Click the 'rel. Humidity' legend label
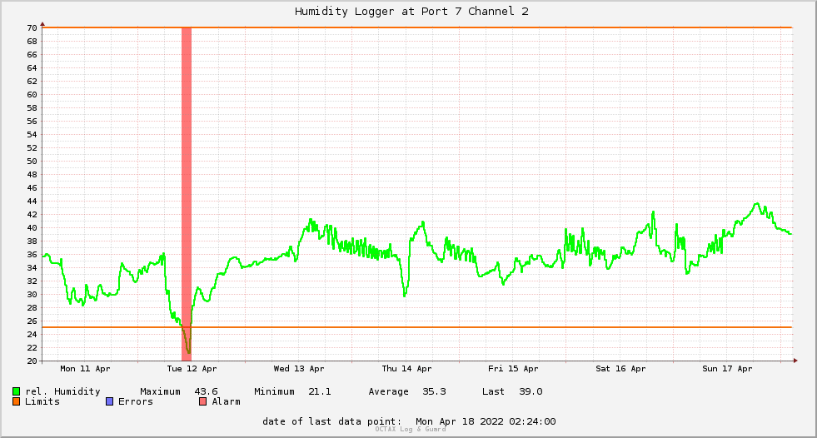 pyautogui.click(x=62, y=391)
